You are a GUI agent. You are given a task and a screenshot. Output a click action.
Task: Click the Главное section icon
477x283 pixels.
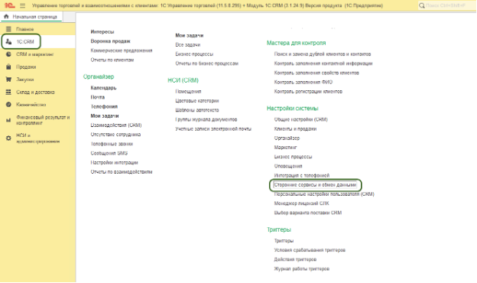[8, 29]
